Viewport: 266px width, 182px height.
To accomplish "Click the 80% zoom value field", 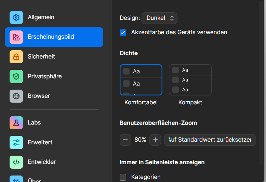I will 140,140.
